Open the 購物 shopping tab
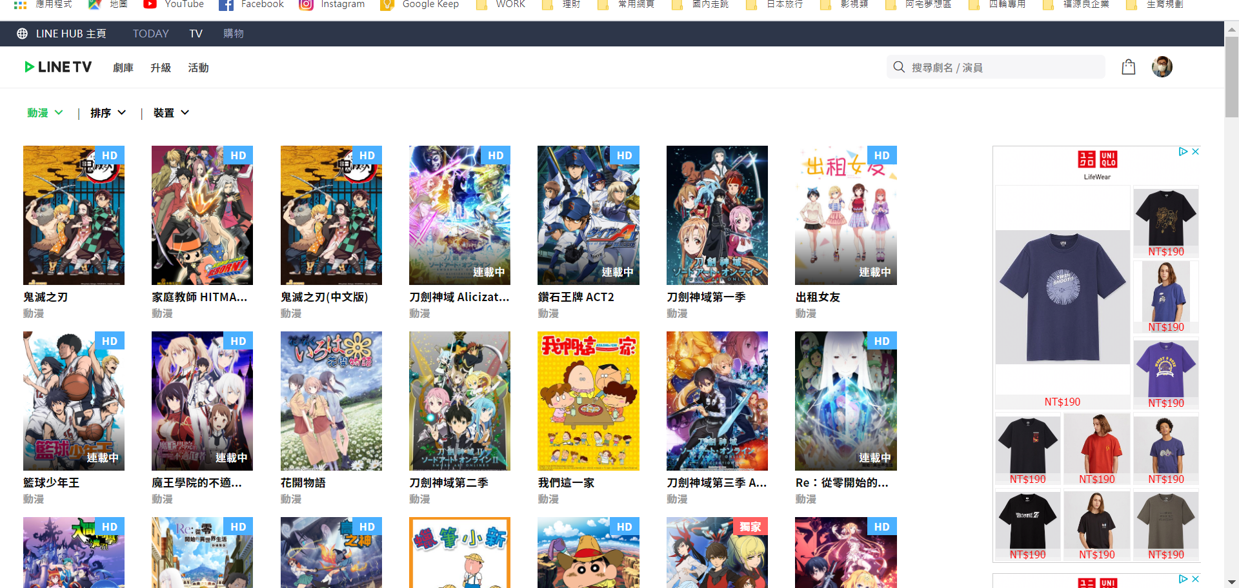1239x588 pixels. 233,34
